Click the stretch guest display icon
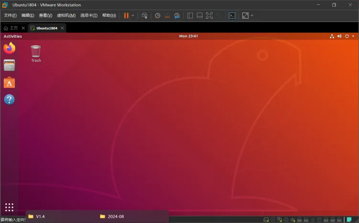This screenshot has height=223, width=359. (x=245, y=16)
